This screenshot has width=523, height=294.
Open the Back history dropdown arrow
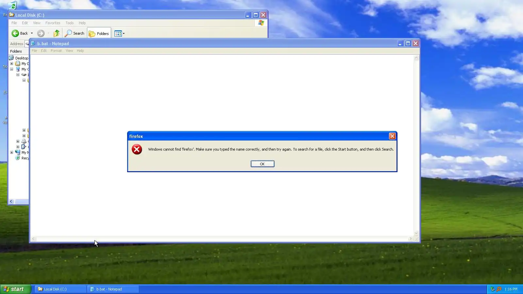click(32, 33)
